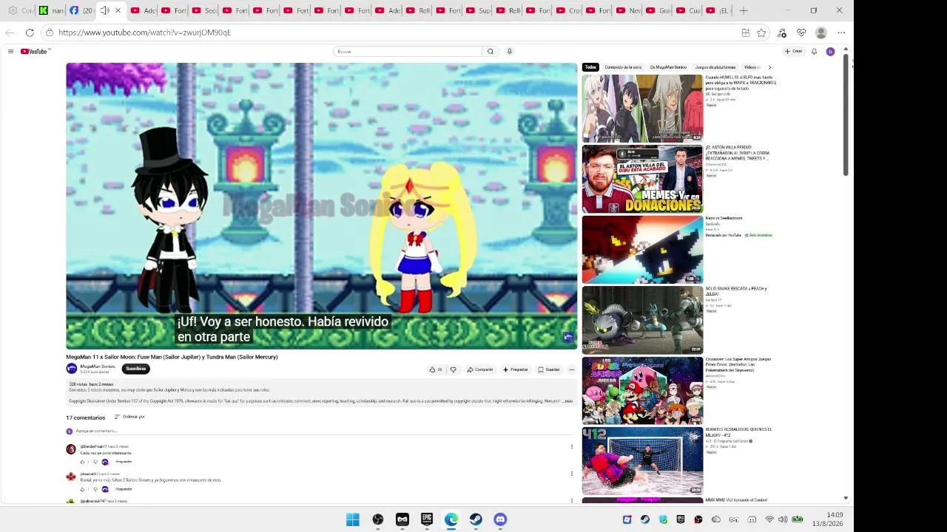The image size is (947, 532).
Task: Open the Super Amigos Prism Cross crossover thumbnail
Action: (x=642, y=391)
